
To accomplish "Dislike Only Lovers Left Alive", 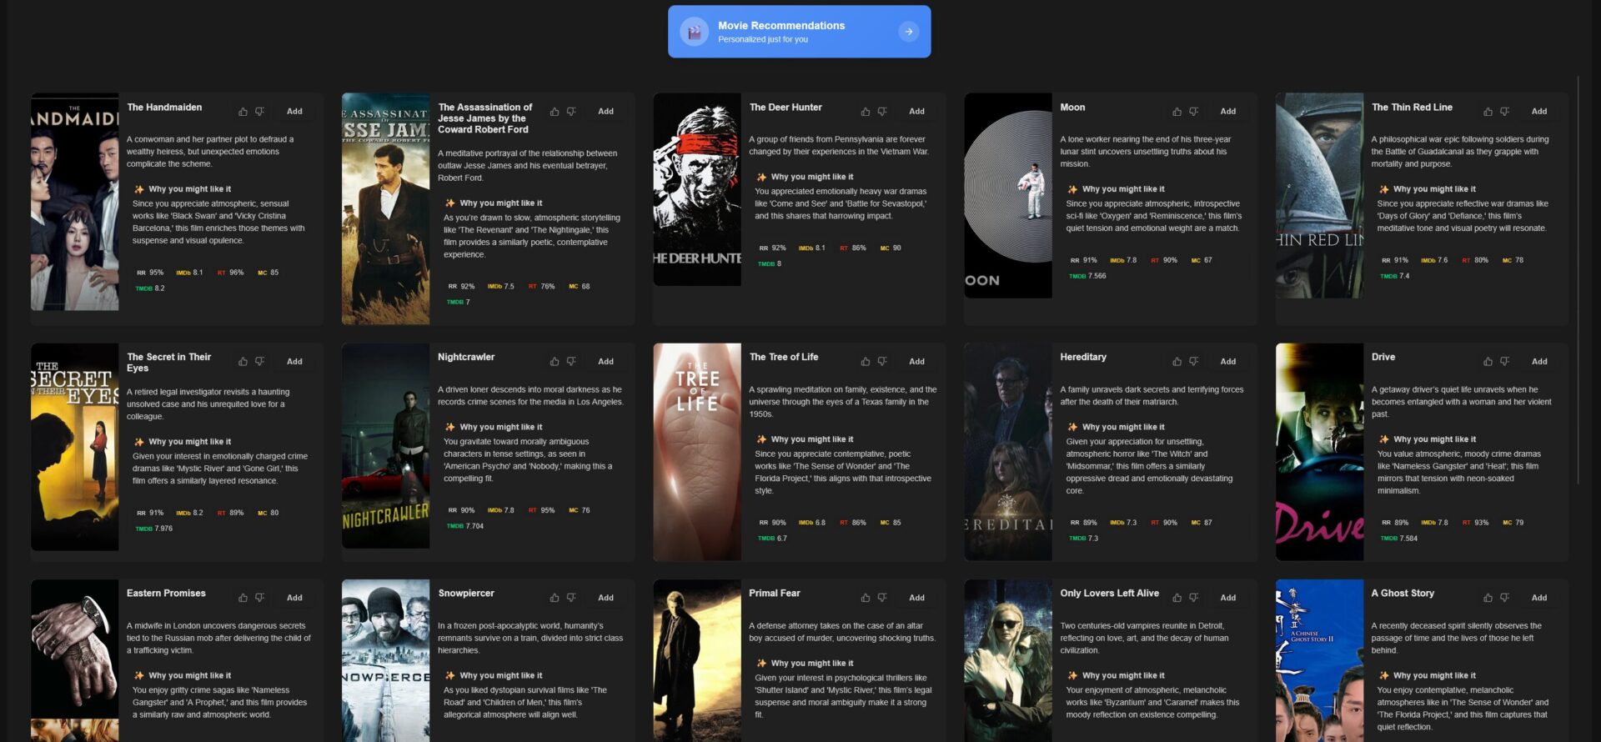I will tap(1193, 598).
